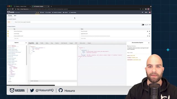Open mutation_root type in Documentation Explorer

pyautogui.click(x=135, y=57)
